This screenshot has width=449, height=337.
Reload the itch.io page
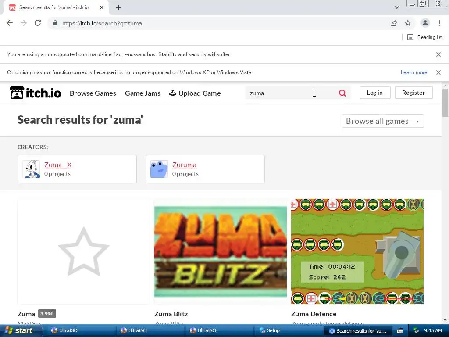point(38,23)
